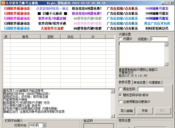Open the black 订阅软件最新动态 ad link
Viewport: 175px width, 128px height.
click(17, 23)
